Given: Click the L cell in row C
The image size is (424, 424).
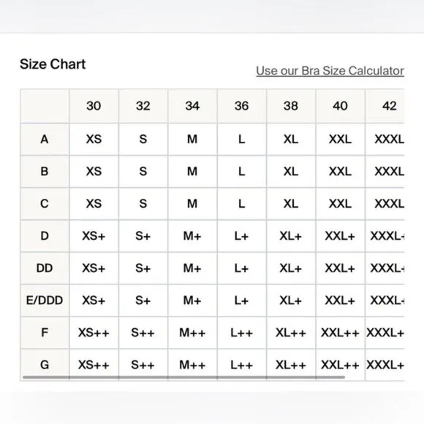Looking at the screenshot, I should point(241,204).
